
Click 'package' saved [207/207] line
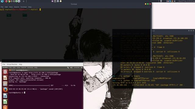36,89
